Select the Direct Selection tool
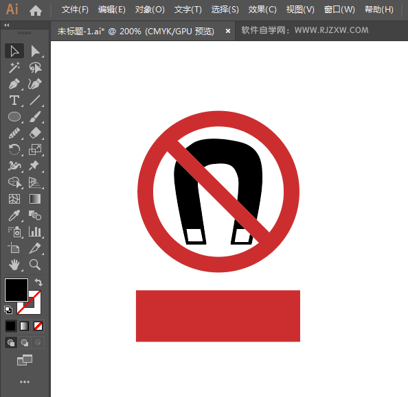Viewport: 408px width, 397px height. coord(35,51)
